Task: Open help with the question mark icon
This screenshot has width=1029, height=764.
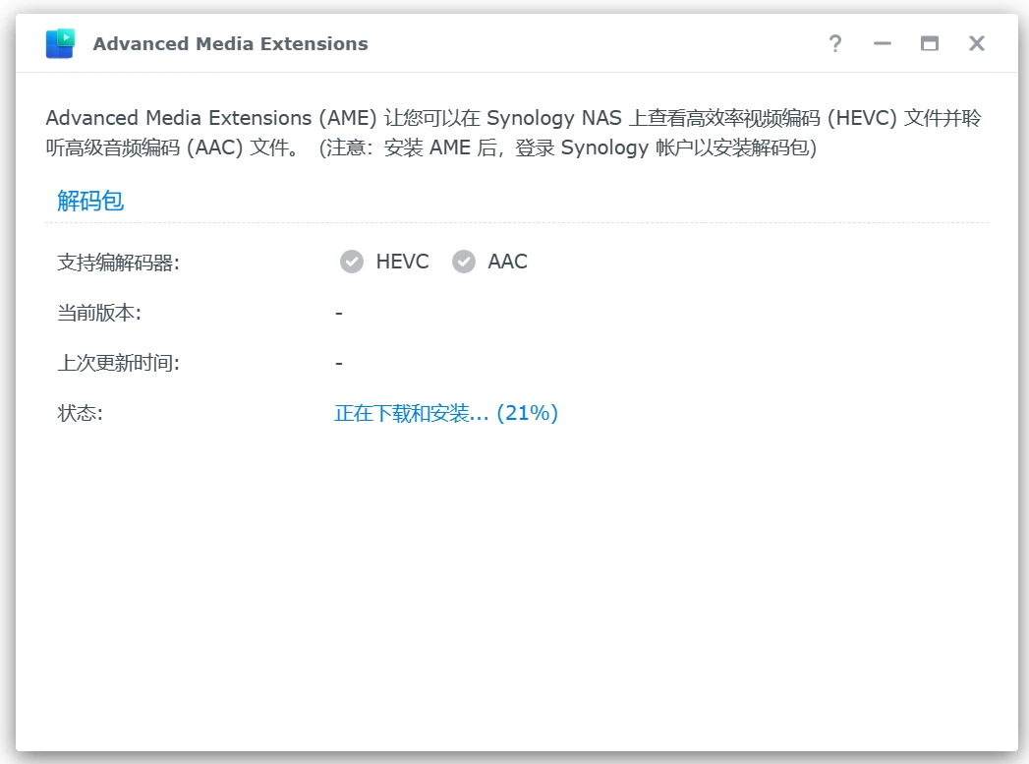Action: tap(834, 43)
